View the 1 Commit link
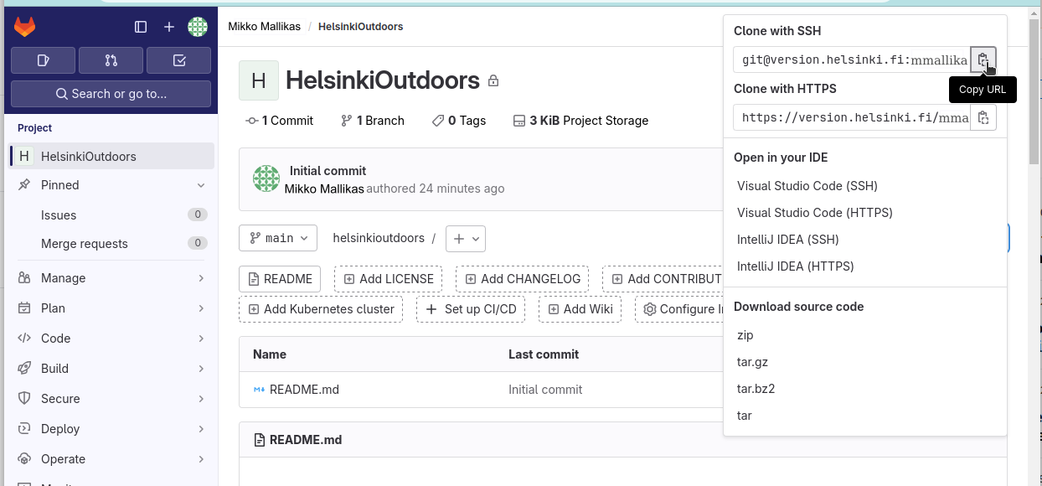 pyautogui.click(x=279, y=121)
